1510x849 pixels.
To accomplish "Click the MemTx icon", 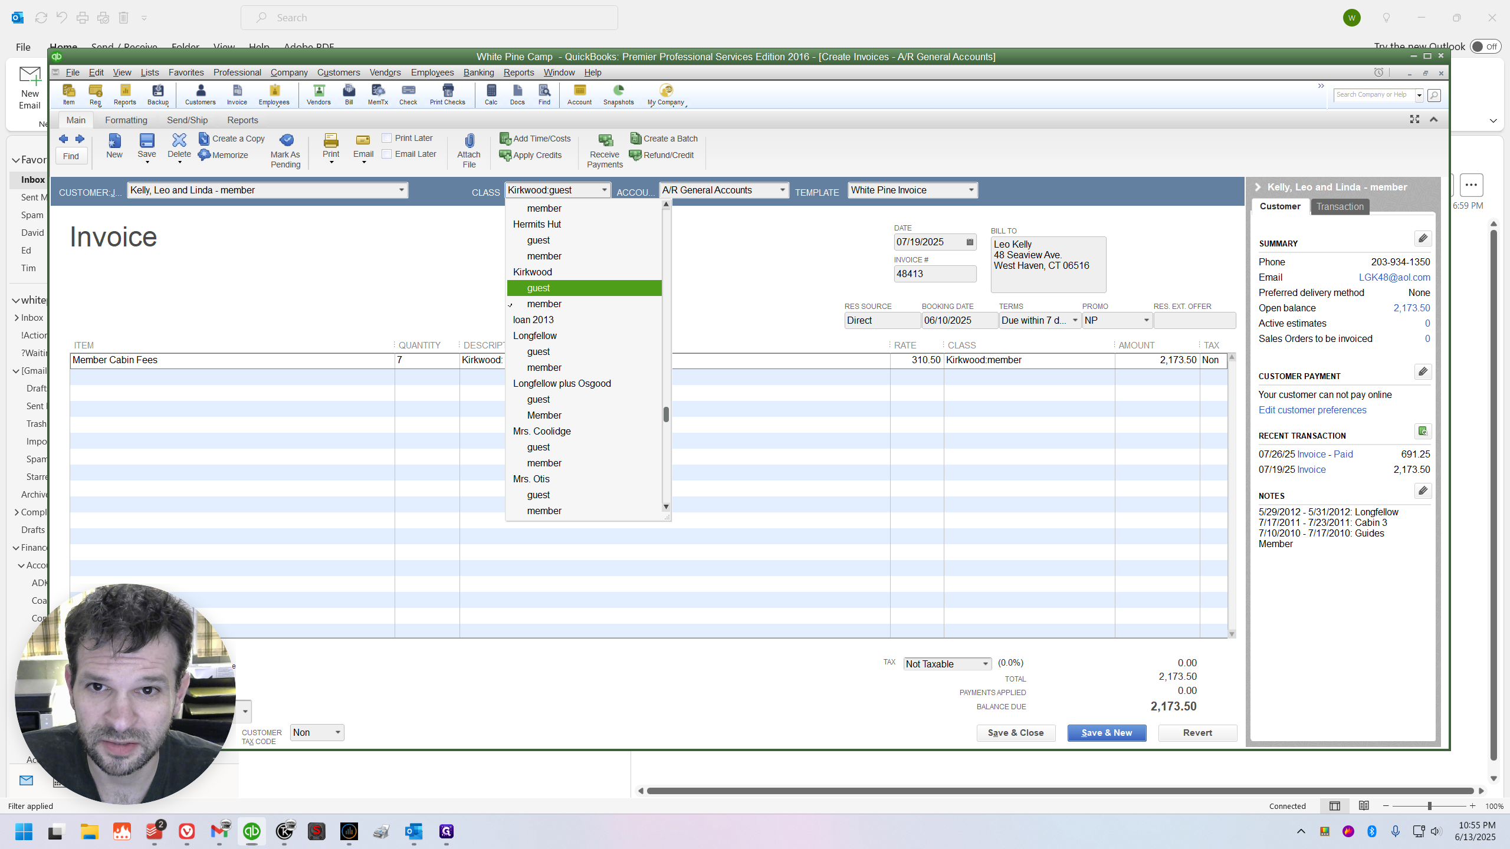I will coord(378,94).
